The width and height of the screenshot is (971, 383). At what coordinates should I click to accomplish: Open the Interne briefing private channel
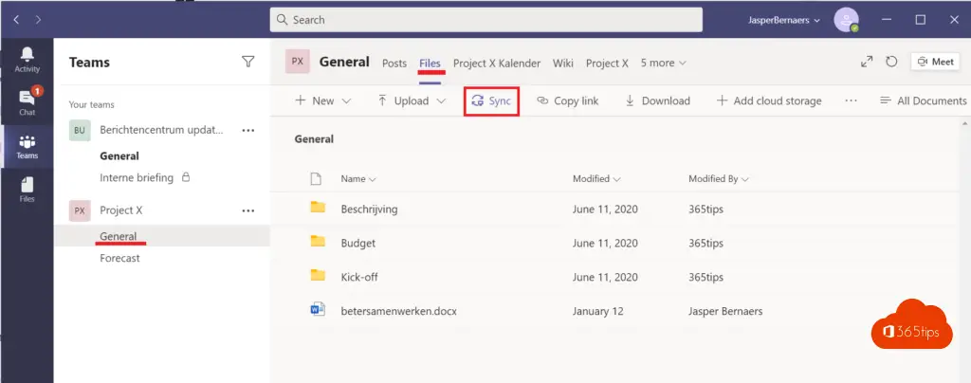(137, 177)
